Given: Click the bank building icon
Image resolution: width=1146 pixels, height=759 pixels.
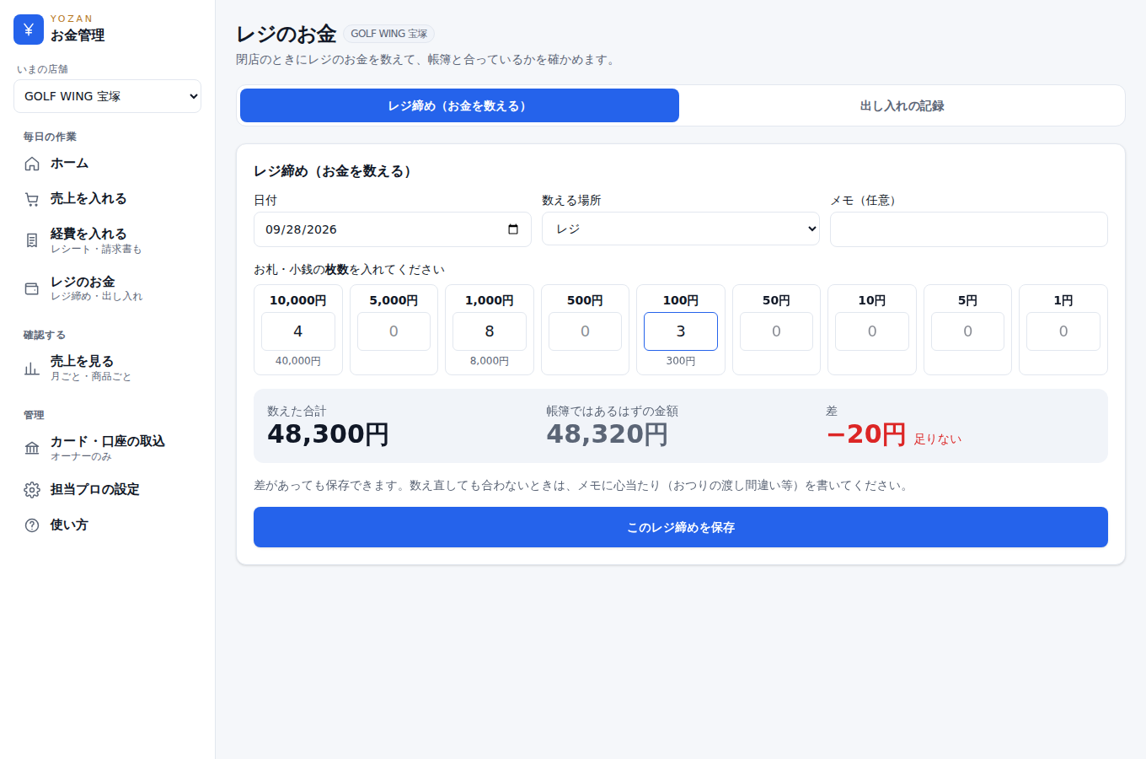Looking at the screenshot, I should click(x=32, y=448).
